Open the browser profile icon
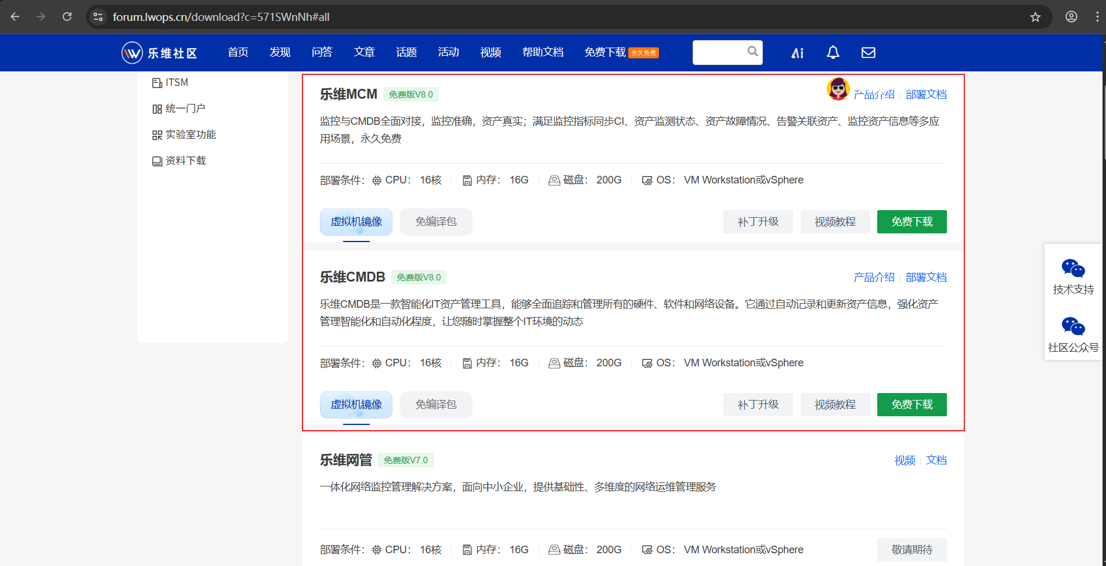Screen dimensions: 1106x566 coord(1071,17)
